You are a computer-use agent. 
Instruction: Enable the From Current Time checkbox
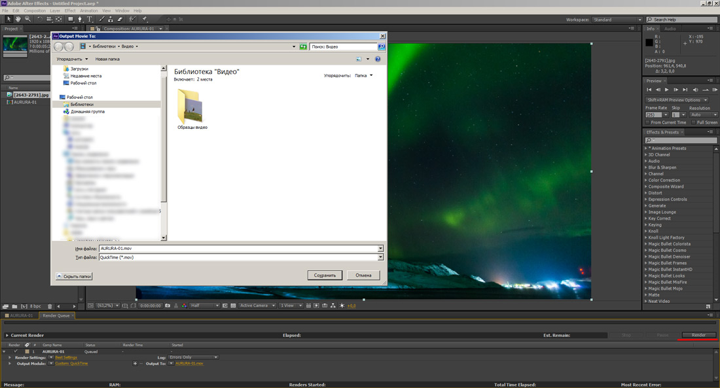coord(648,122)
